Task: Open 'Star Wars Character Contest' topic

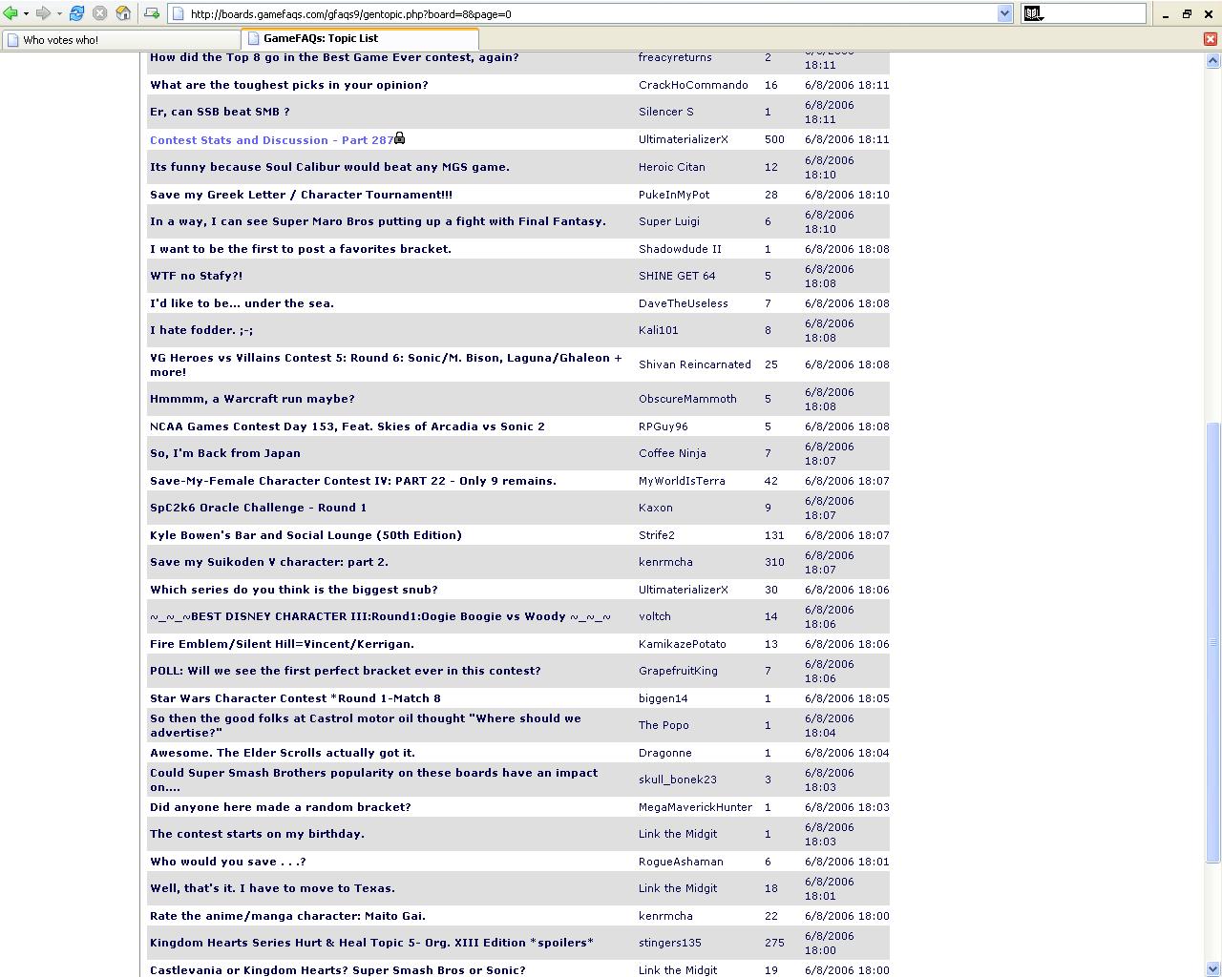Action: (295, 698)
